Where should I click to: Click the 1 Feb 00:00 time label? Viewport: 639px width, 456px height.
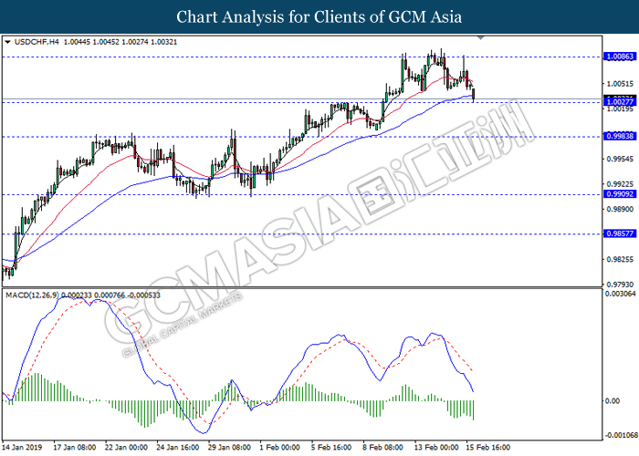(x=279, y=447)
